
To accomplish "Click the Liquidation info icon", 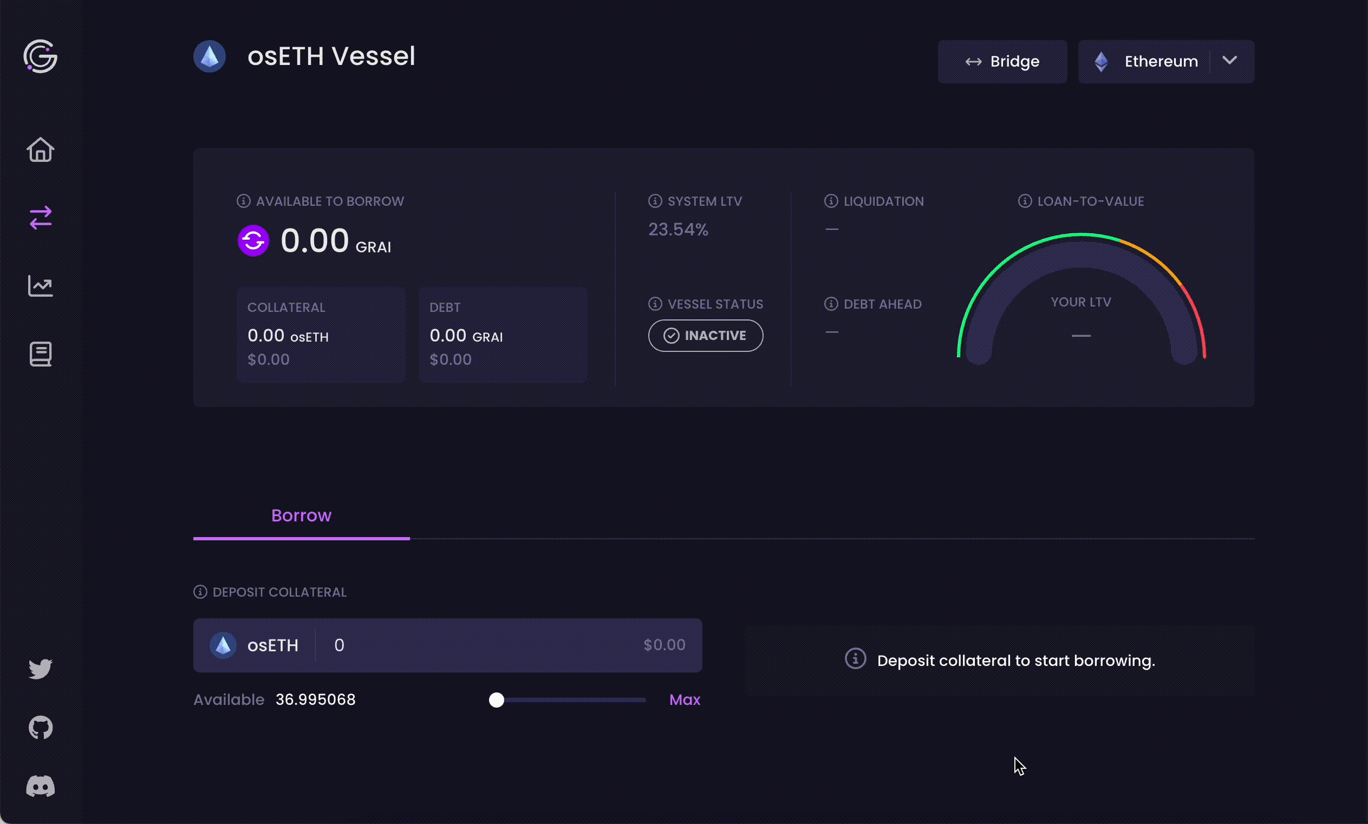I will 831,201.
